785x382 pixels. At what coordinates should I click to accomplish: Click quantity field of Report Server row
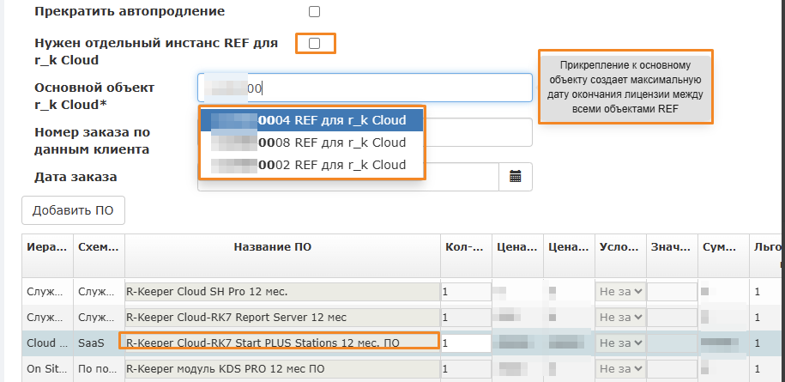(466, 318)
